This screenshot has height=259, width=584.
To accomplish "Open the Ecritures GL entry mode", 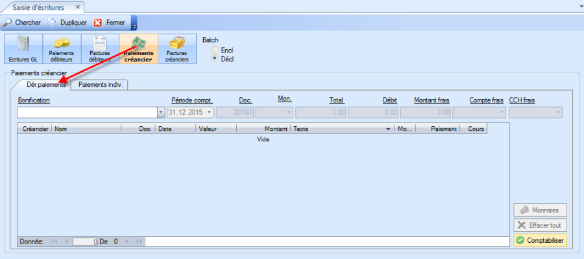I will click(x=23, y=49).
